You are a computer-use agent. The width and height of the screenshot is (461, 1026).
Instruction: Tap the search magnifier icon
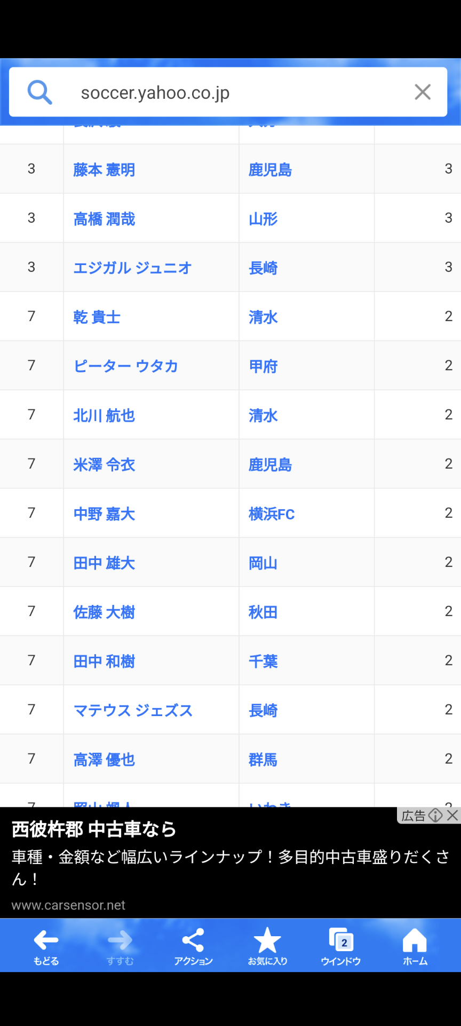coord(40,92)
